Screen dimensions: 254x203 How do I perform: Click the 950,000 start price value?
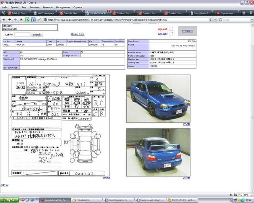click(x=191, y=41)
